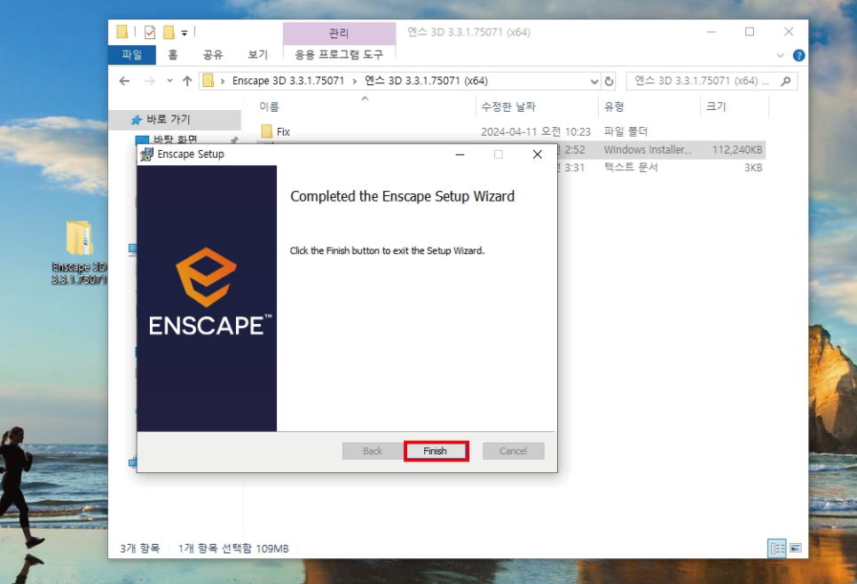This screenshot has width=857, height=584.
Task: Switch to the 보기 ribbon tab
Action: (258, 54)
